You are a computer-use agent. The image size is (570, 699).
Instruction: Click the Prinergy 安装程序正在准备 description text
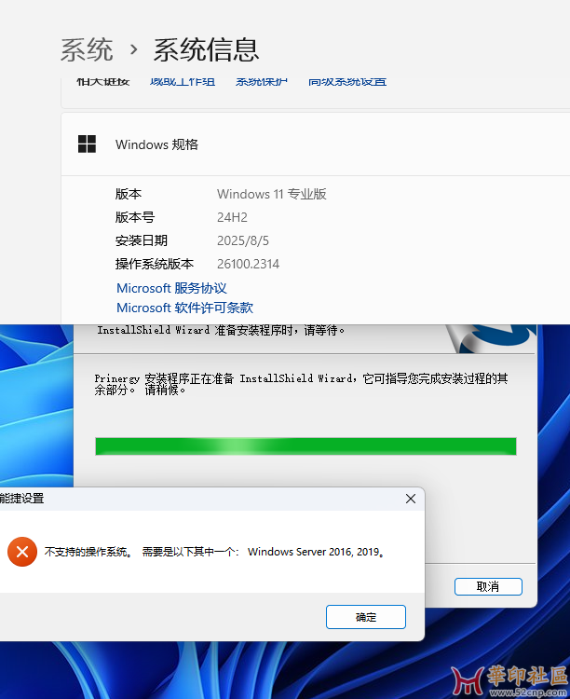point(301,384)
